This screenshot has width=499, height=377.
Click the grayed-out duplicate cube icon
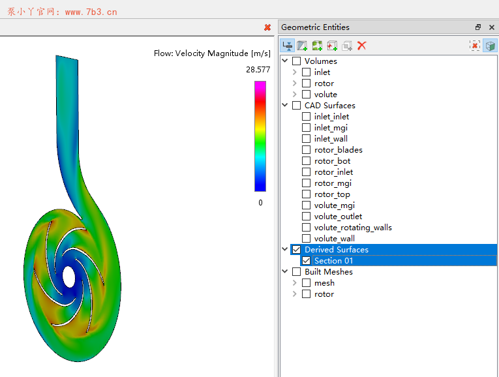[347, 46]
